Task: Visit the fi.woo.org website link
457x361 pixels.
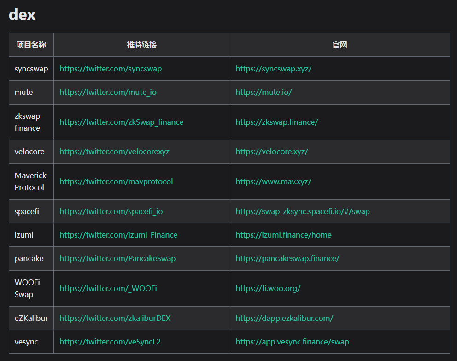Action: (268, 288)
